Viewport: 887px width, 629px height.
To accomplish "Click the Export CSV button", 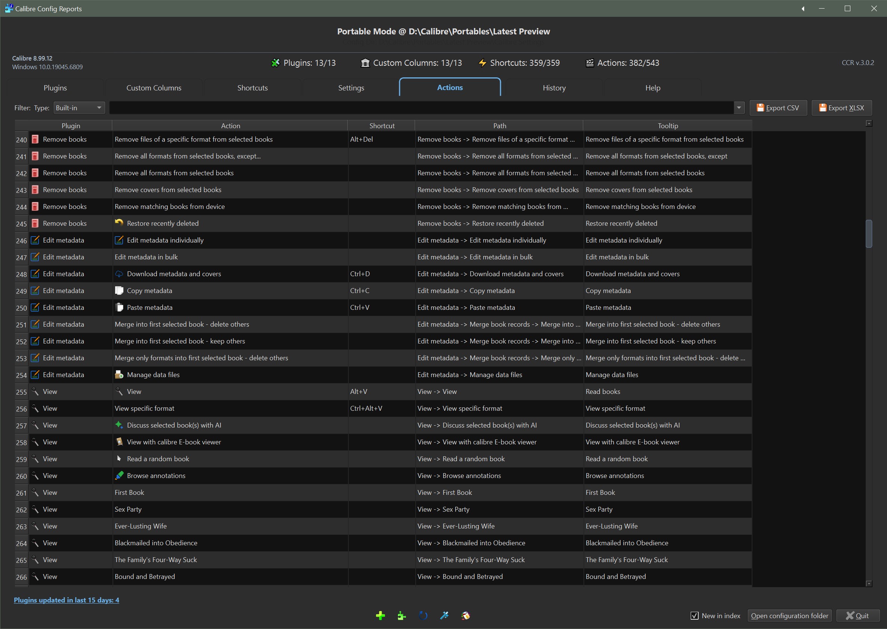I will (778, 108).
